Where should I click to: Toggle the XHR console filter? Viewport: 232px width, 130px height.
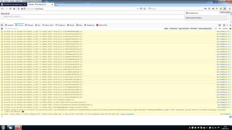coord(220,29)
